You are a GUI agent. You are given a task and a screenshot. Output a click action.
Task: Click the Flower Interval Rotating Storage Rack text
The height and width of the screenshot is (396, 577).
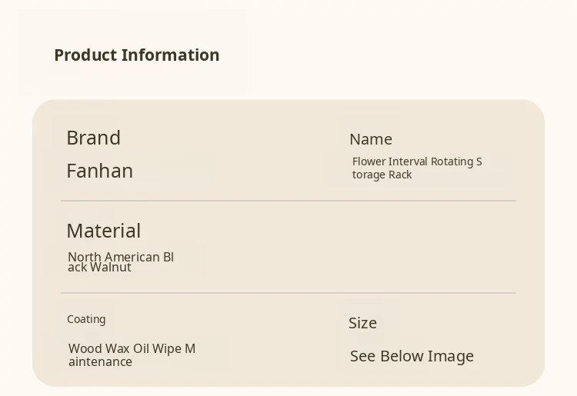point(416,168)
